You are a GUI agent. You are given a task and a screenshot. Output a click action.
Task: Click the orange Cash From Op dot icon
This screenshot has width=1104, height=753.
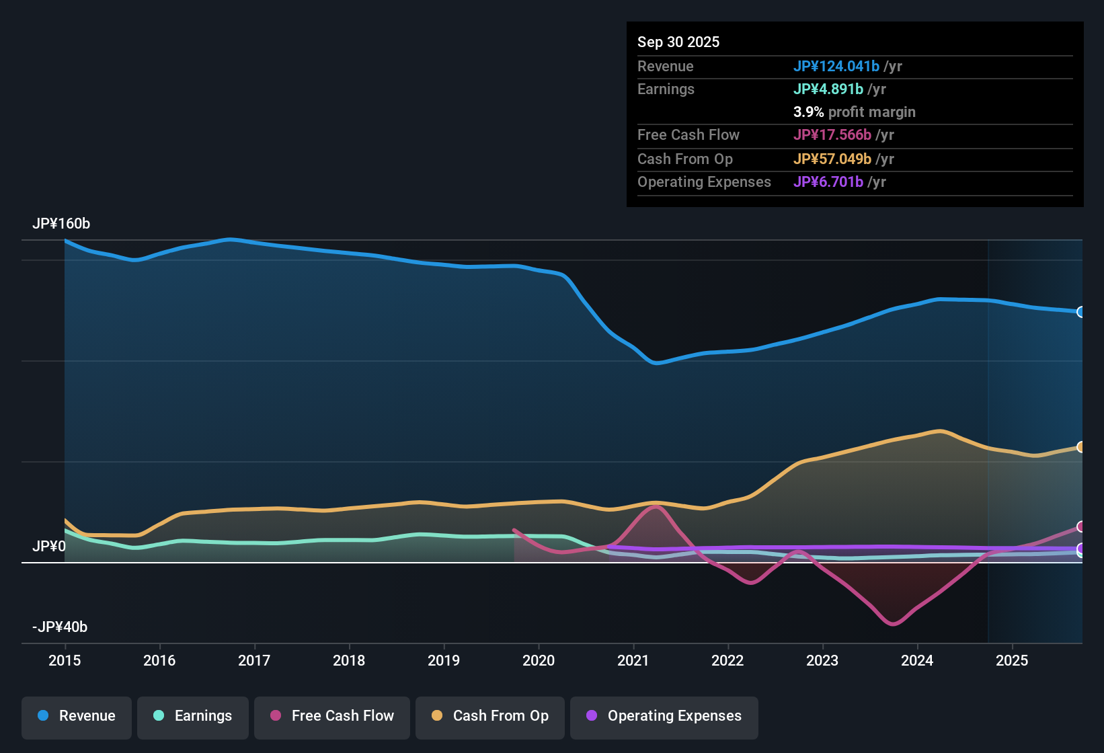(x=436, y=716)
